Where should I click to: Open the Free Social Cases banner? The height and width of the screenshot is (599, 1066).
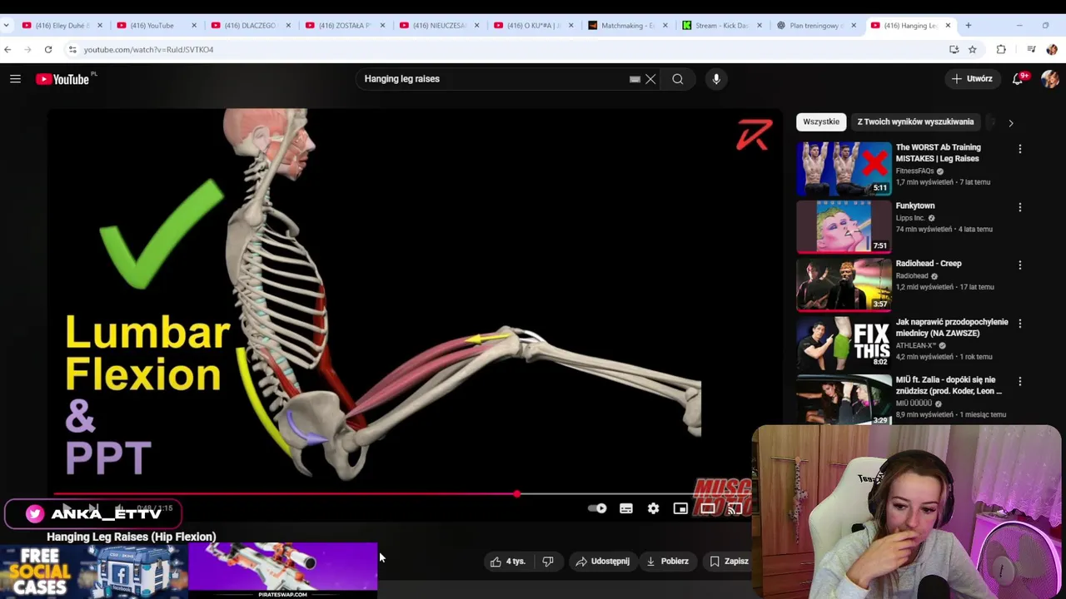pyautogui.click(x=94, y=571)
